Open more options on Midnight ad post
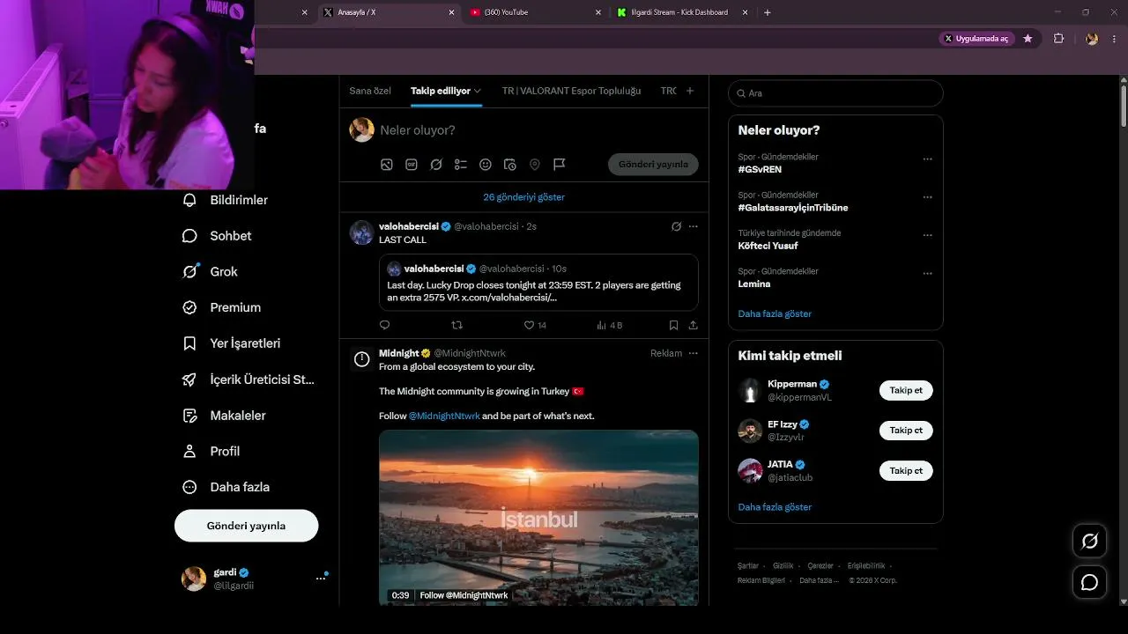Viewport: 1128px width, 634px height. coord(693,353)
